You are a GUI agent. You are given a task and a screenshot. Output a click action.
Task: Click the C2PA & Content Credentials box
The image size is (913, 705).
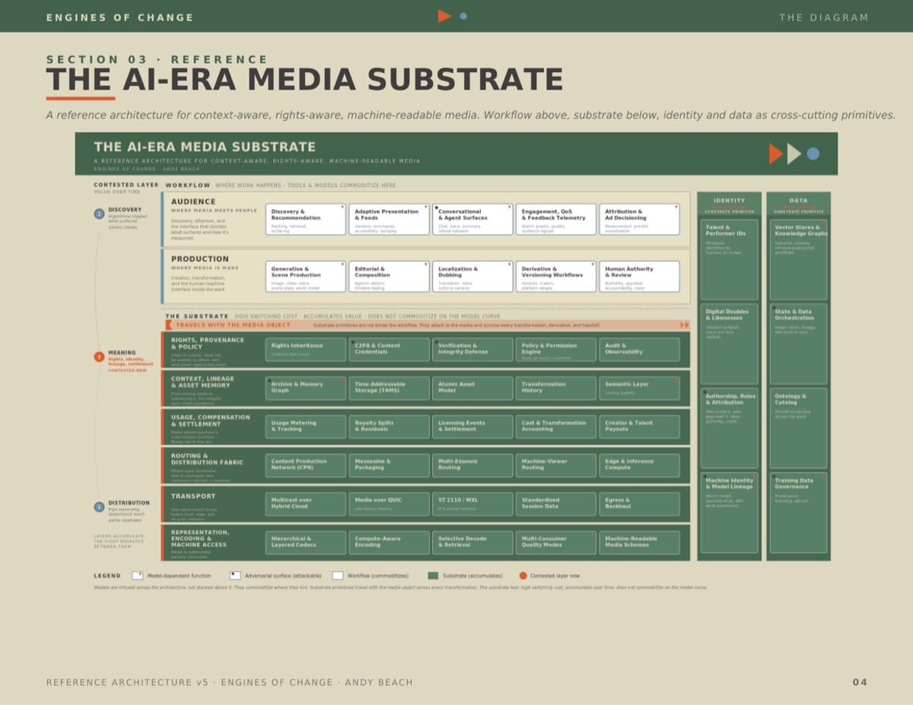point(390,349)
